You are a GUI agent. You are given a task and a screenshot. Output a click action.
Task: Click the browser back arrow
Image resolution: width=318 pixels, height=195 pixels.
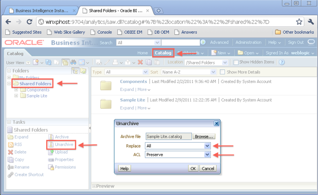point(8,22)
